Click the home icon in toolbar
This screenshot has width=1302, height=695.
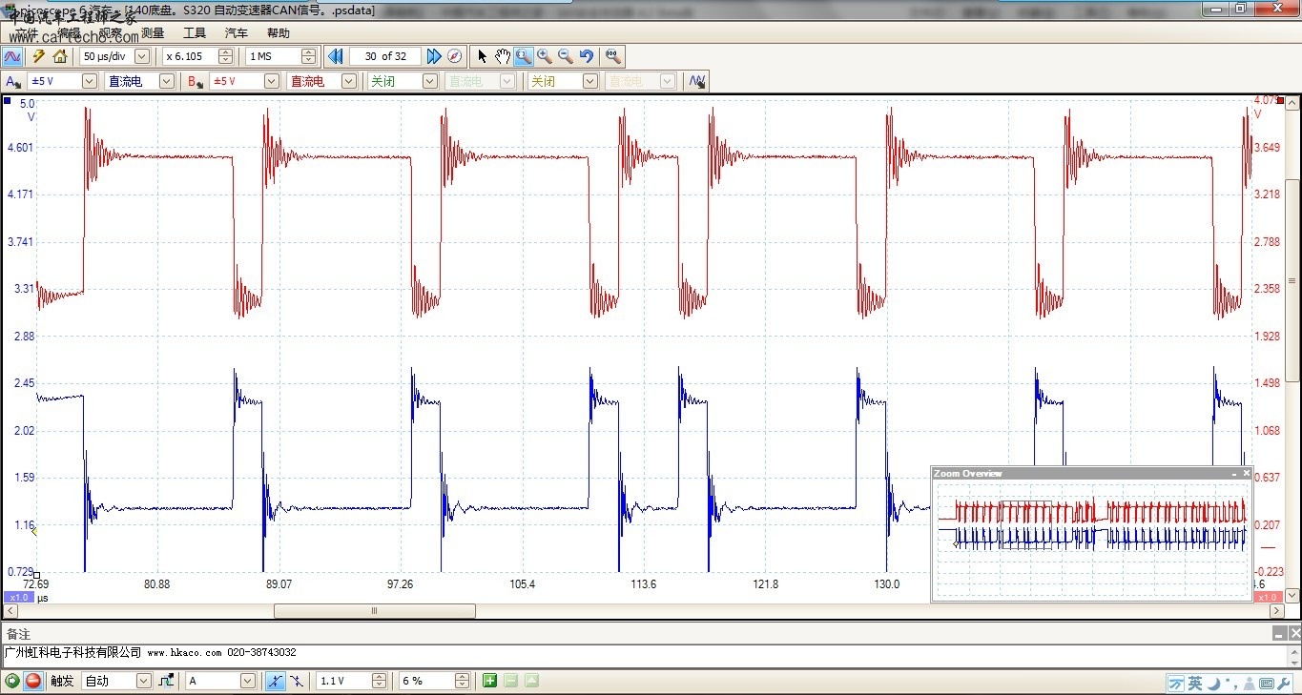59,56
